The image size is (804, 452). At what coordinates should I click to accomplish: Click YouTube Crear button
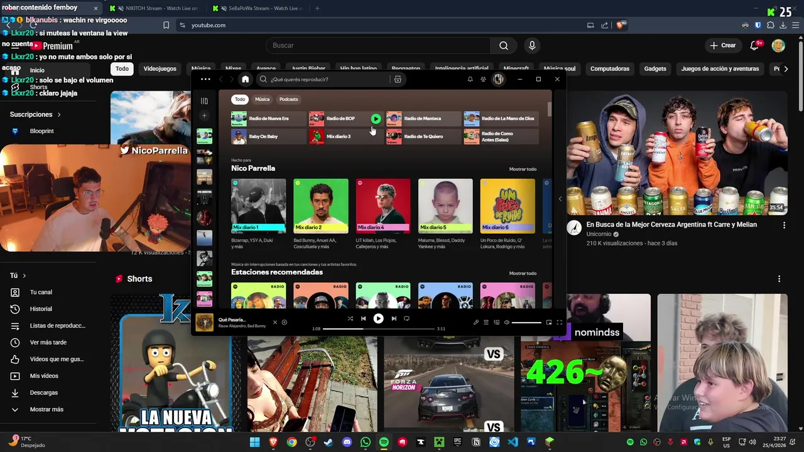[722, 45]
